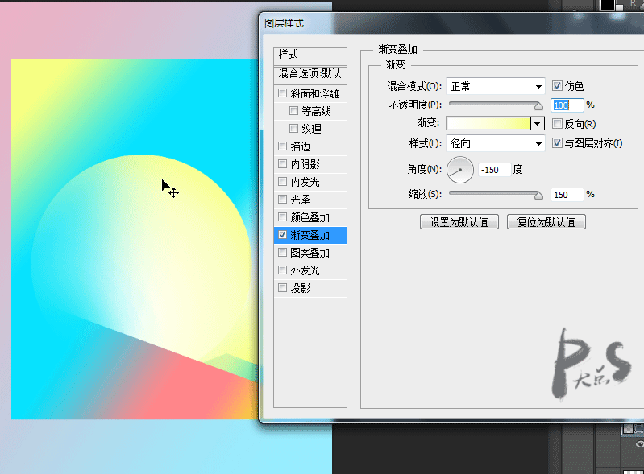Enable the 颜色叠加 checkbox
The width and height of the screenshot is (644, 474).
[x=282, y=217]
